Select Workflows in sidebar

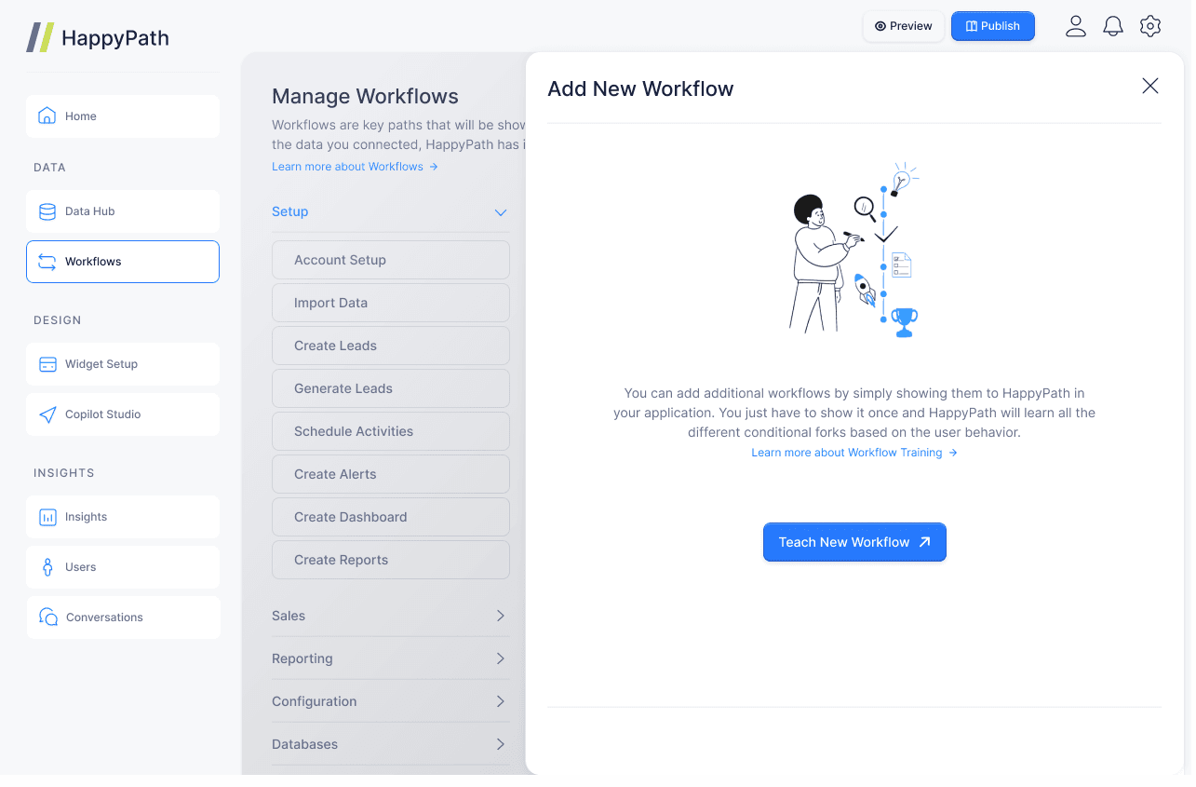point(123,262)
